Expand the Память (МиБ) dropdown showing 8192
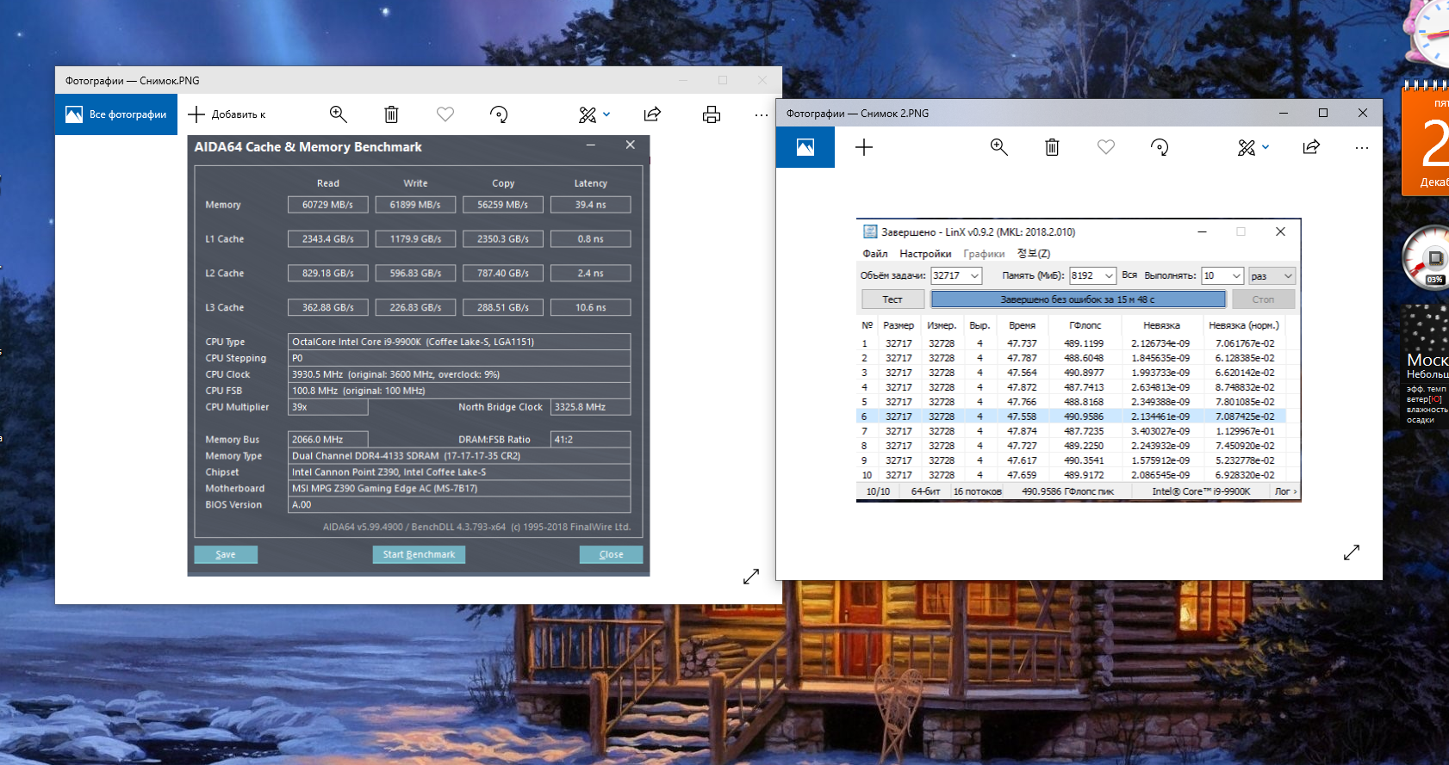 click(x=1110, y=276)
